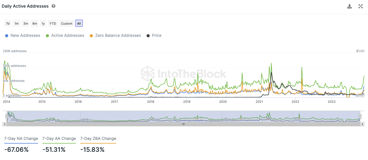This screenshot has width=368, height=160.
Task: Open the Custom date range picker
Action: (x=67, y=24)
